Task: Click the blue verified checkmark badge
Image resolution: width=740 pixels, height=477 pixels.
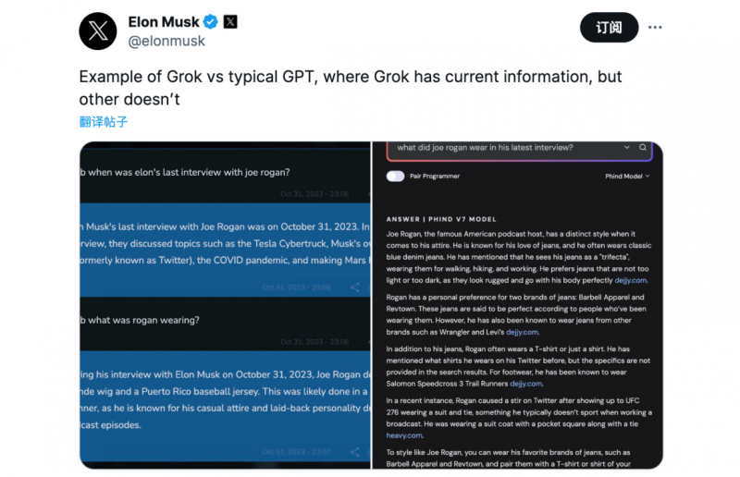Action: [x=211, y=21]
